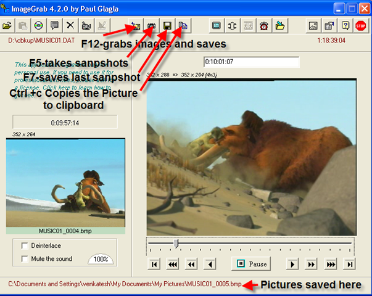Save last snapshot with floppy disk icon

[167, 25]
